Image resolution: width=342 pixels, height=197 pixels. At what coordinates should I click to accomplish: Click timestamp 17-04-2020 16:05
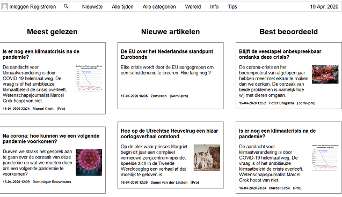pyautogui.click(x=134, y=96)
